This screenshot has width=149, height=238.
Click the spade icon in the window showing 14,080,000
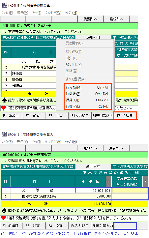[x=4, y=210]
